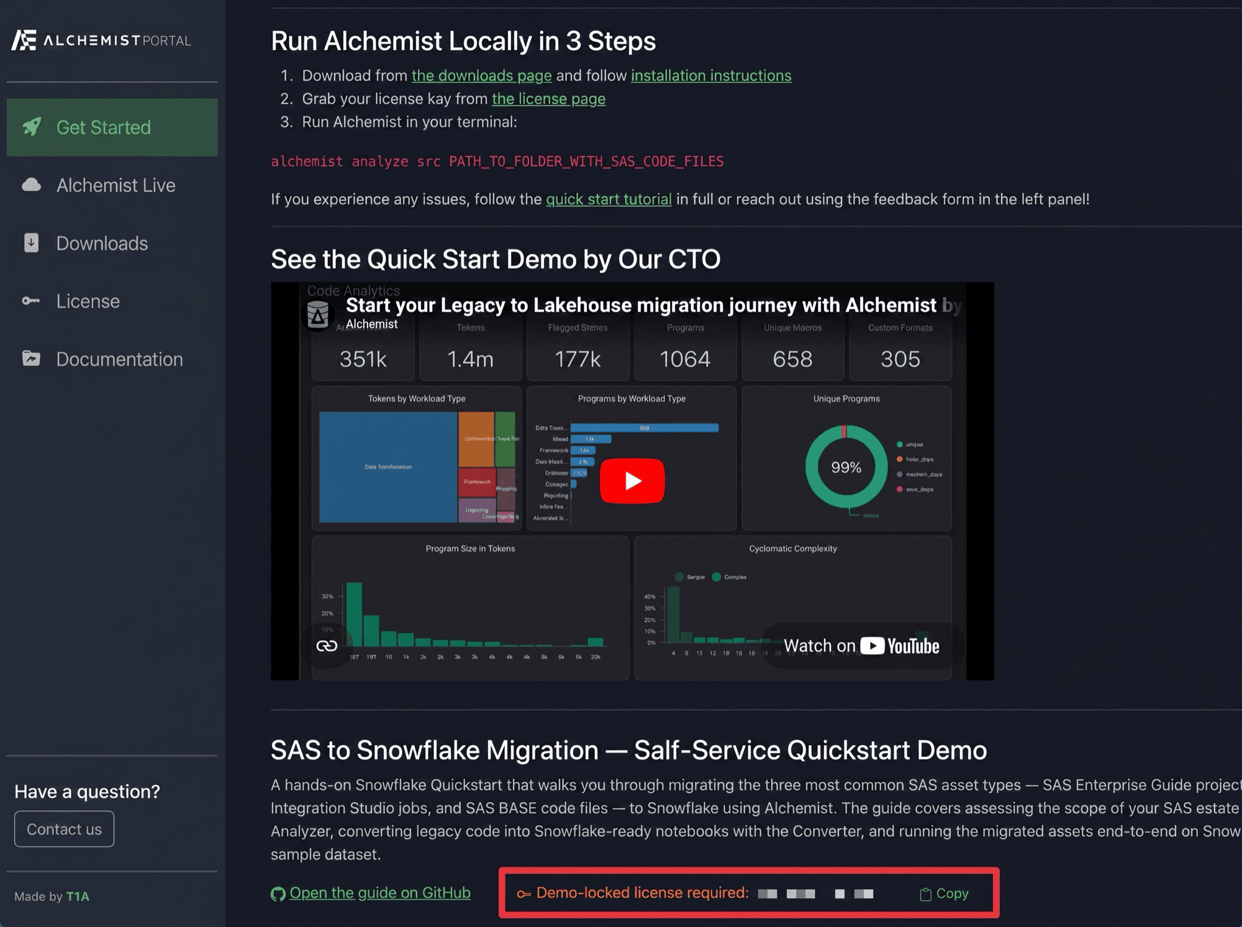Follow the license page link
Viewport: 1242px width, 927px height.
548,99
